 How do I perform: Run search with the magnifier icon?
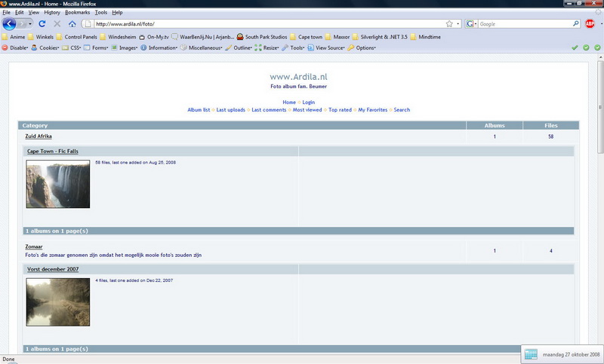[576, 24]
